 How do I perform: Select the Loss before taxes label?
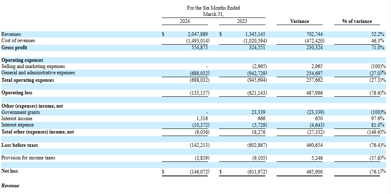20,145
